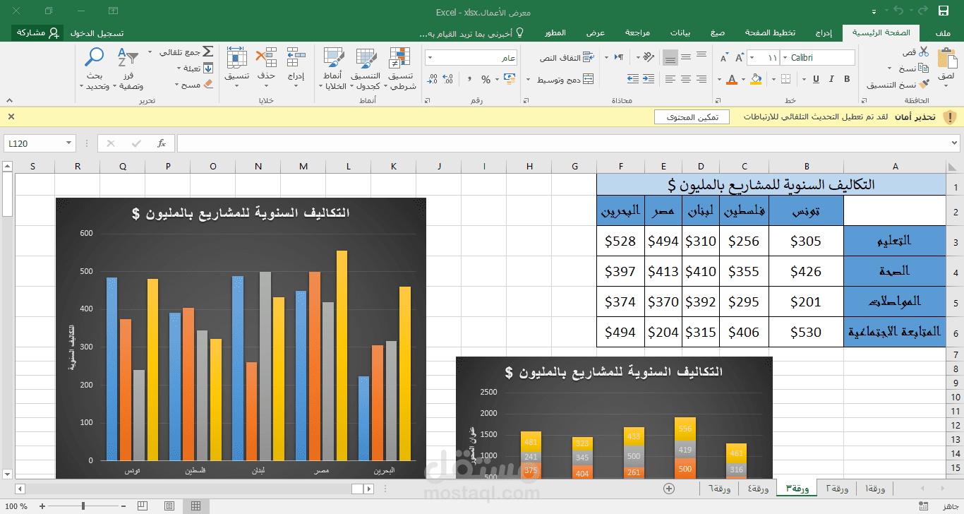Open the Insert (إدراج) ribbon tab
The image size is (964, 514).
(x=823, y=33)
